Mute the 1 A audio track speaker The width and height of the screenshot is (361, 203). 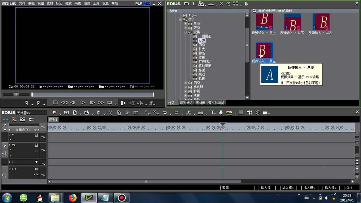click(x=36, y=169)
